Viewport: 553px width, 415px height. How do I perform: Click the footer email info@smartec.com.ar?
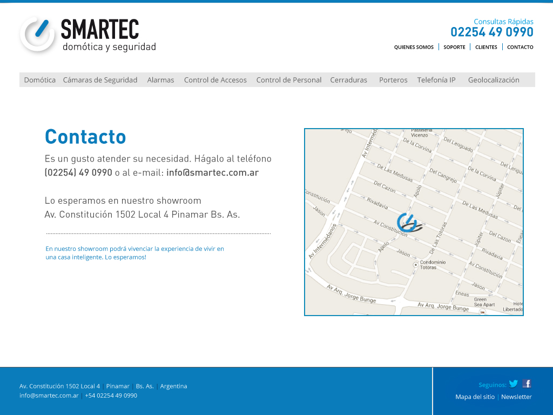(x=49, y=396)
